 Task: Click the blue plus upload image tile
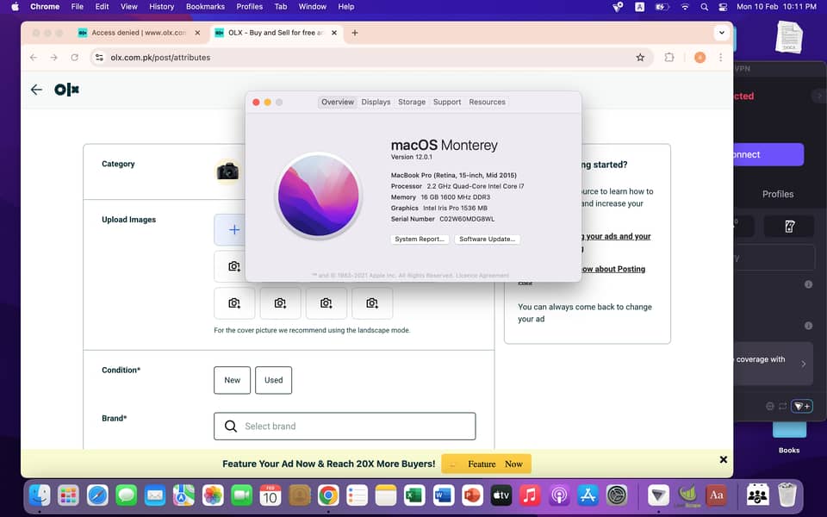pyautogui.click(x=233, y=230)
